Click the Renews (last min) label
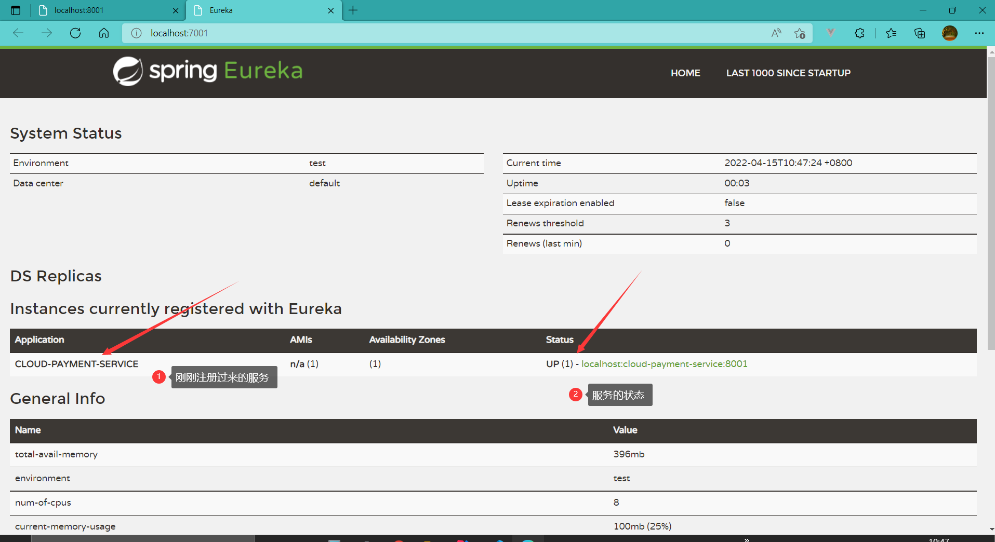The image size is (995, 542). pyautogui.click(x=544, y=243)
